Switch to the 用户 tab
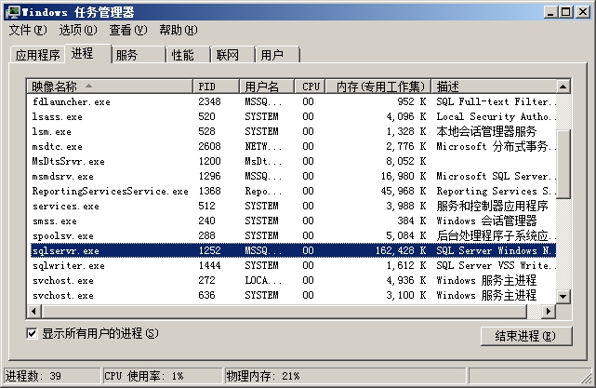Viewport: 596px width, 388px height. pos(278,55)
